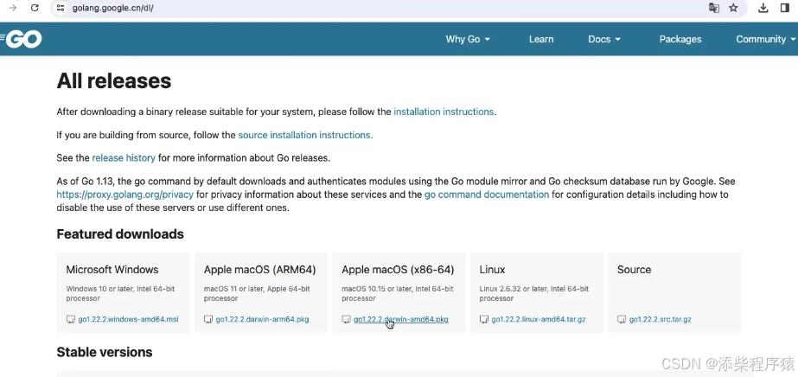The width and height of the screenshot is (798, 377).
Task: Click the Apple macOS (x86-64) card title
Action: coord(398,270)
